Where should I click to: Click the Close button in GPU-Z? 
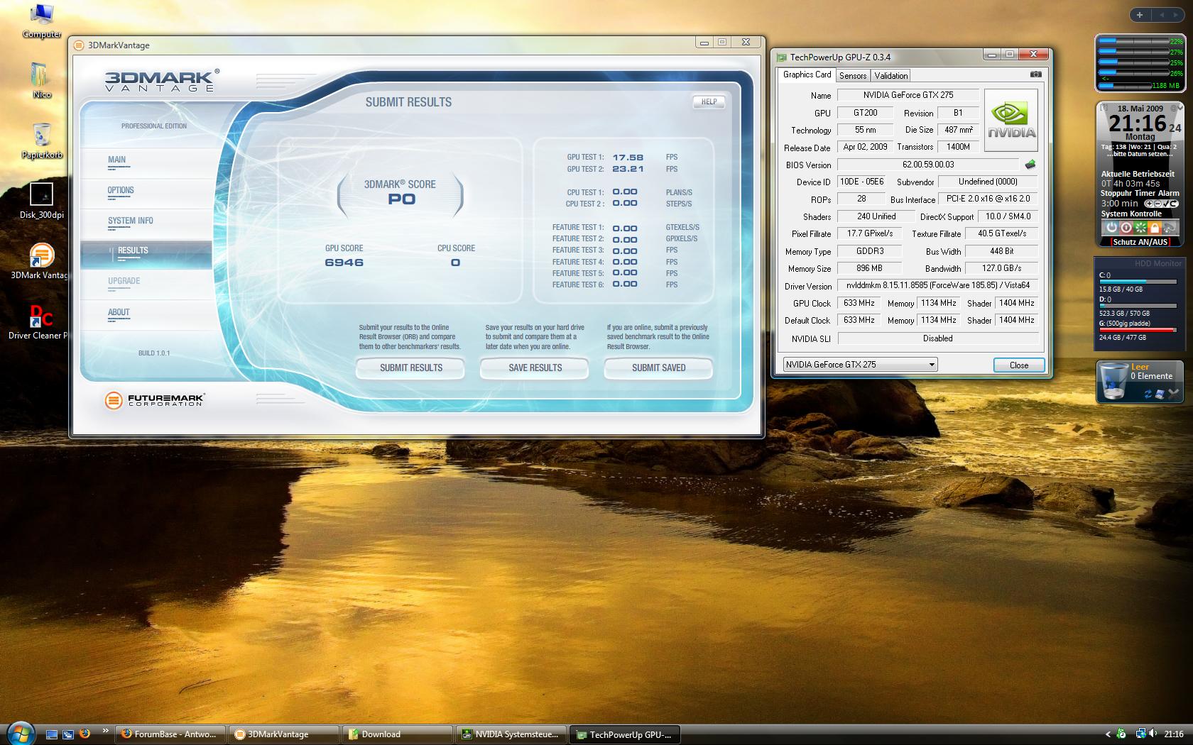coord(1019,365)
